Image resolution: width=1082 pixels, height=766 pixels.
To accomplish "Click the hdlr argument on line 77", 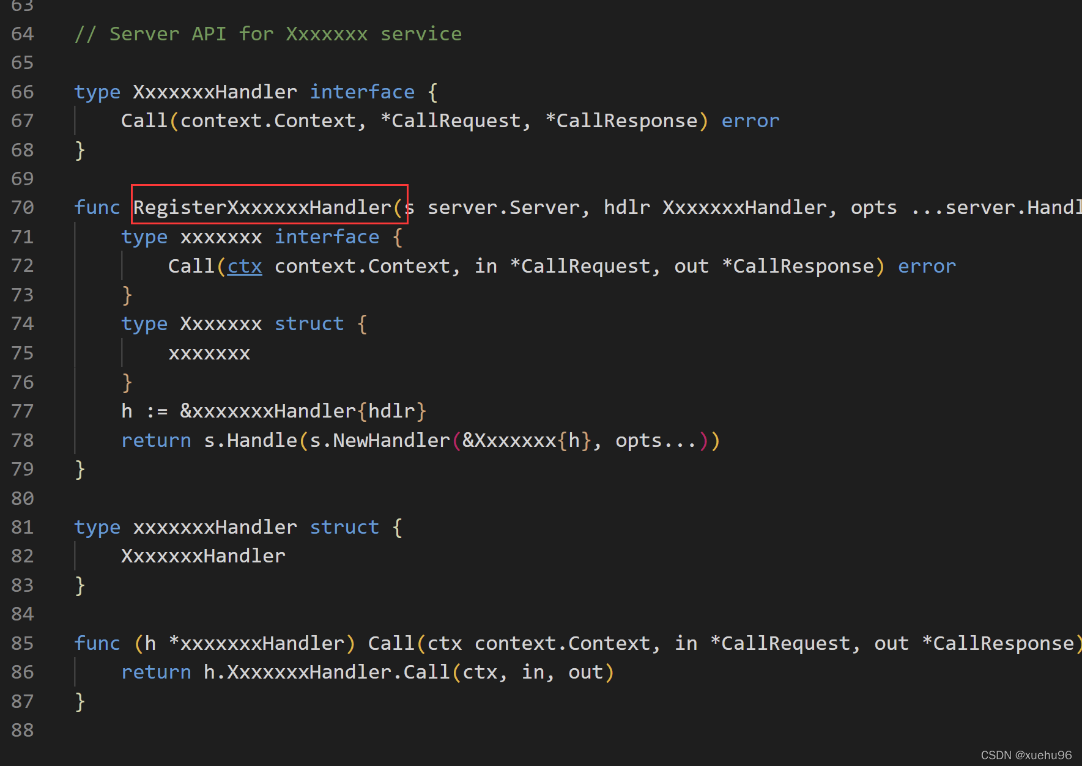I will click(x=391, y=411).
